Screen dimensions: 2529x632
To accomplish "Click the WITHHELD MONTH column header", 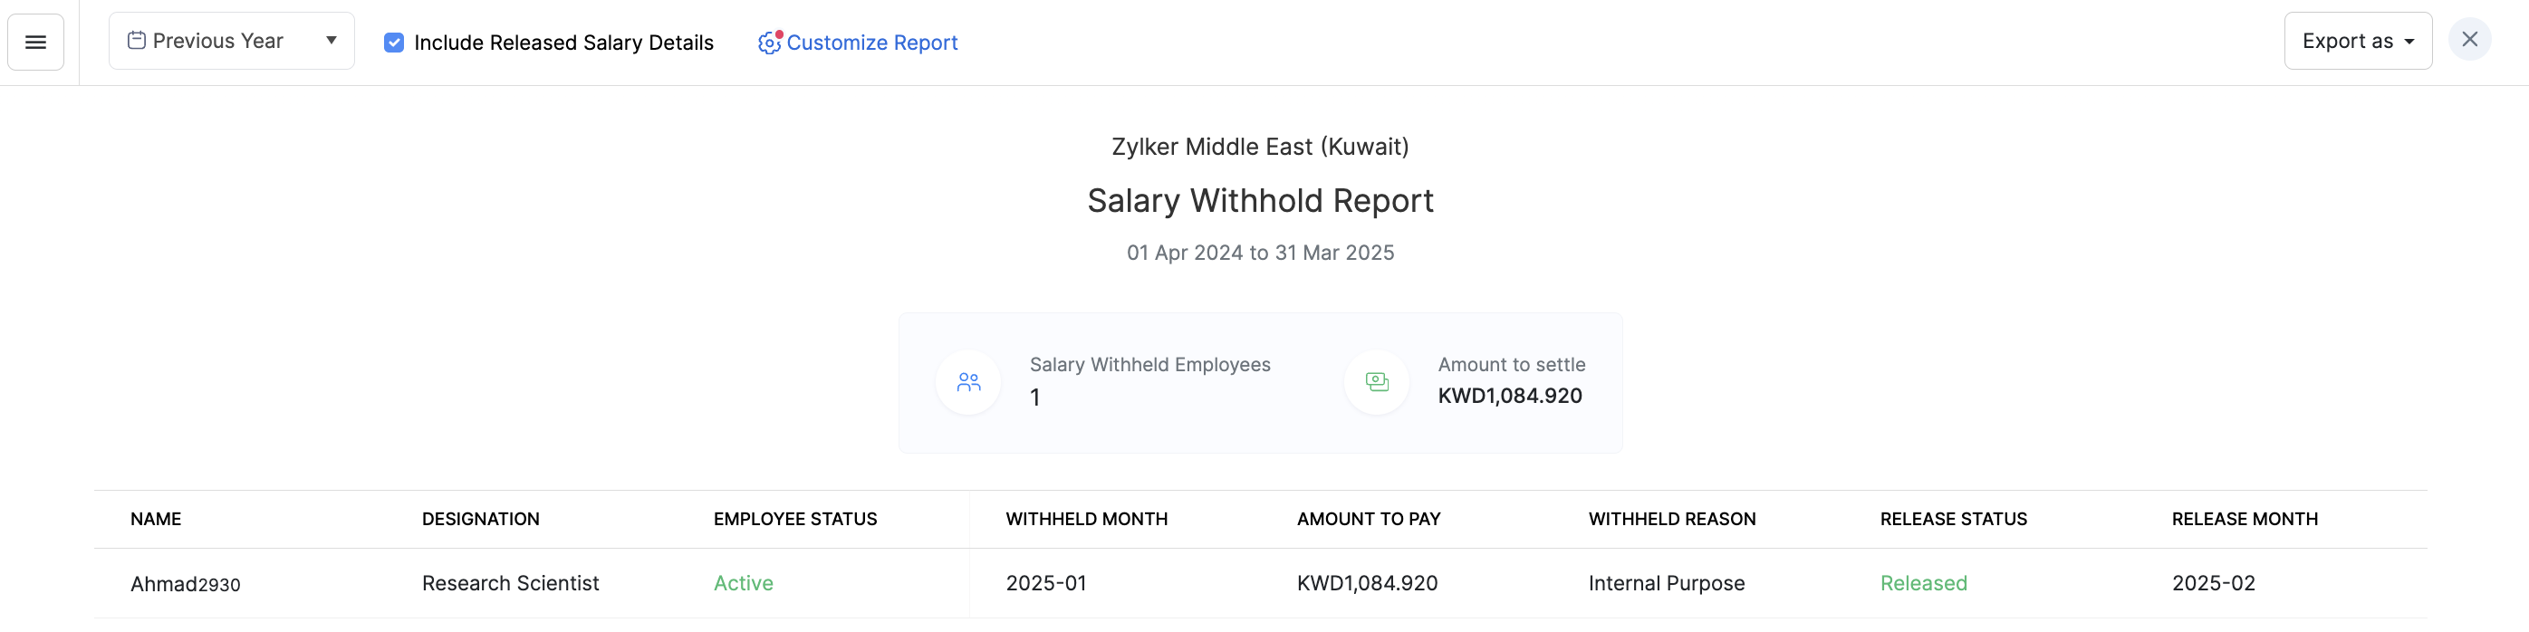I will click(x=1086, y=519).
